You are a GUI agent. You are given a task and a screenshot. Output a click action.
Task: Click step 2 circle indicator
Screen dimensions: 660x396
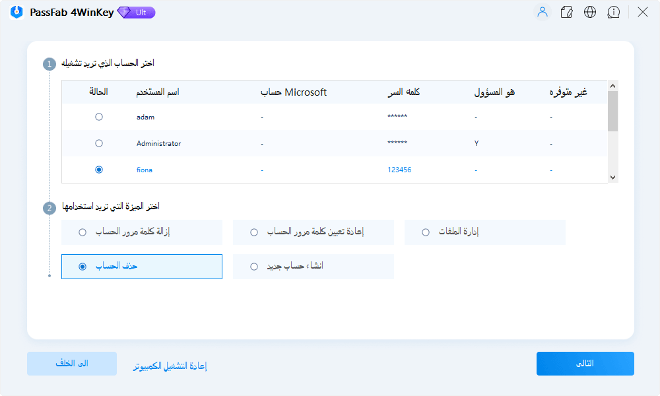[x=49, y=207]
